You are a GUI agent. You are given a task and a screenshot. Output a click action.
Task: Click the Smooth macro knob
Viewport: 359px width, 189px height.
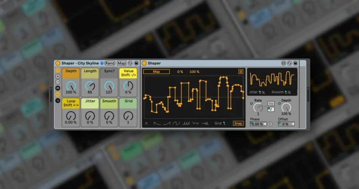[109, 116]
